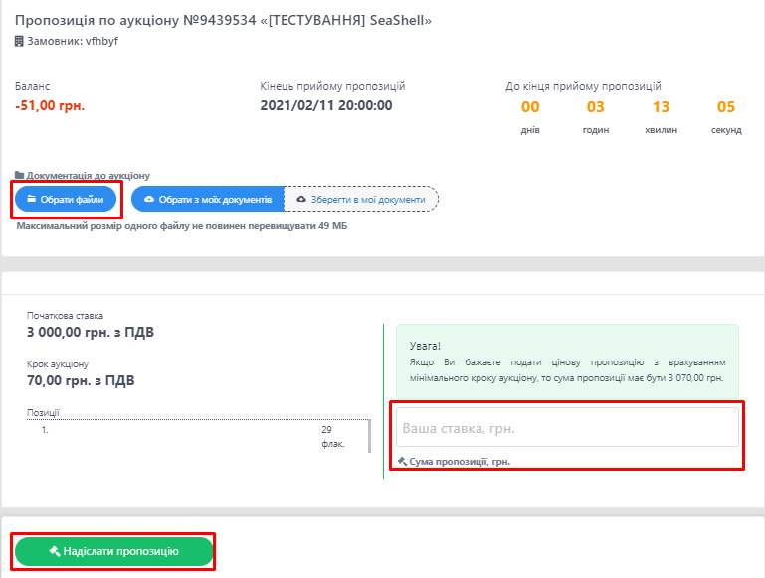Click the folder icon in Обрати файли
This screenshot has height=578, width=765.
click(x=31, y=200)
